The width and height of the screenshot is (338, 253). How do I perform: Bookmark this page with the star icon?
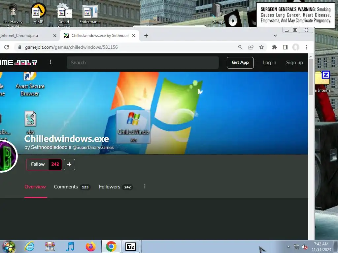(x=261, y=47)
